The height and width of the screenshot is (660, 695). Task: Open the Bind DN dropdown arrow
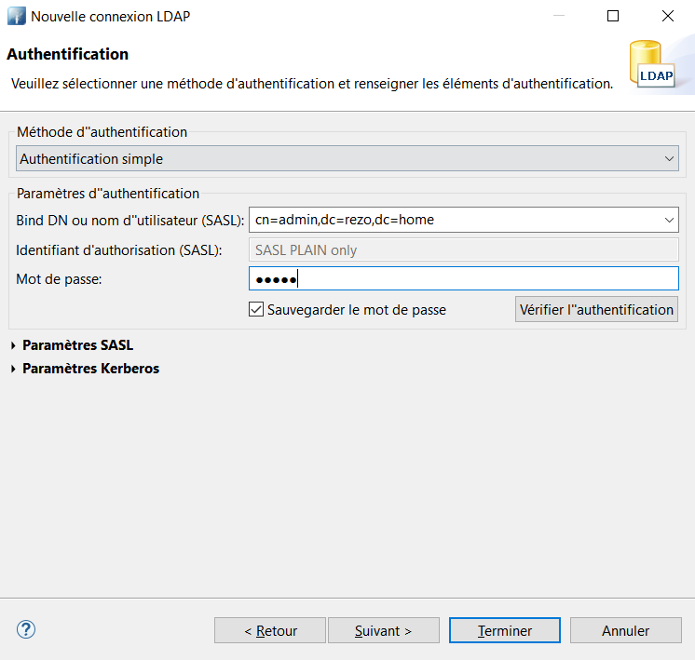click(x=669, y=220)
